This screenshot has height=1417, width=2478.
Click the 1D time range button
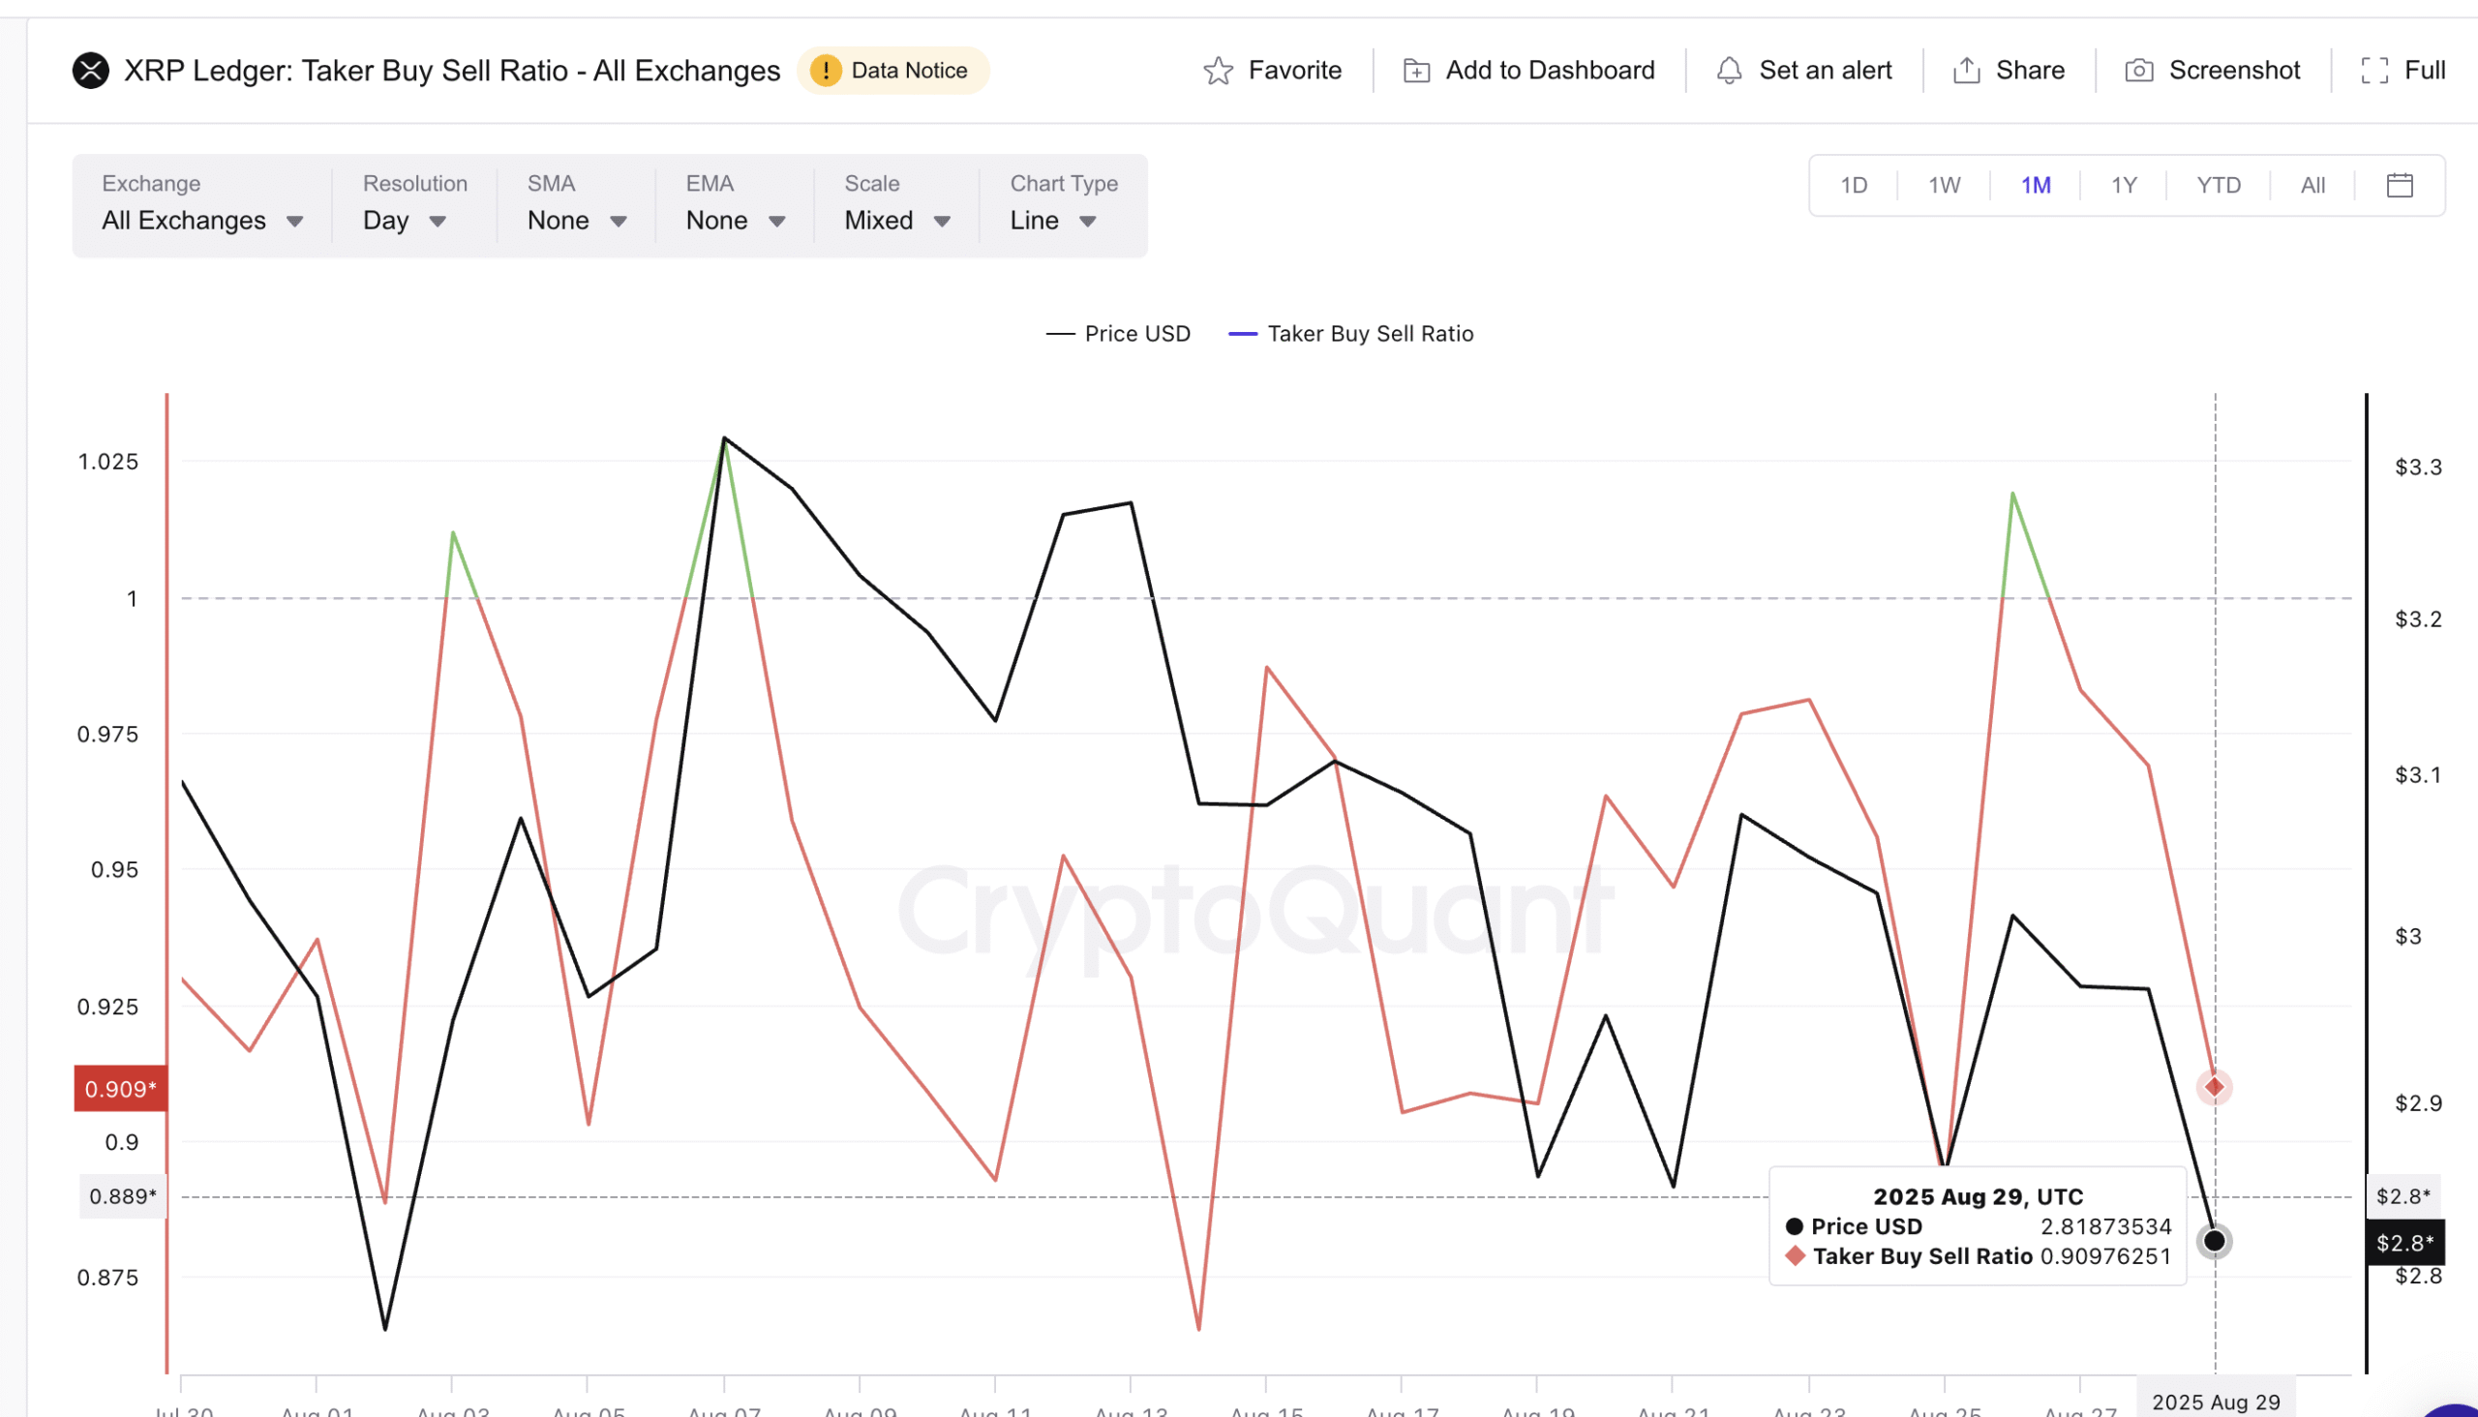pyautogui.click(x=1853, y=184)
